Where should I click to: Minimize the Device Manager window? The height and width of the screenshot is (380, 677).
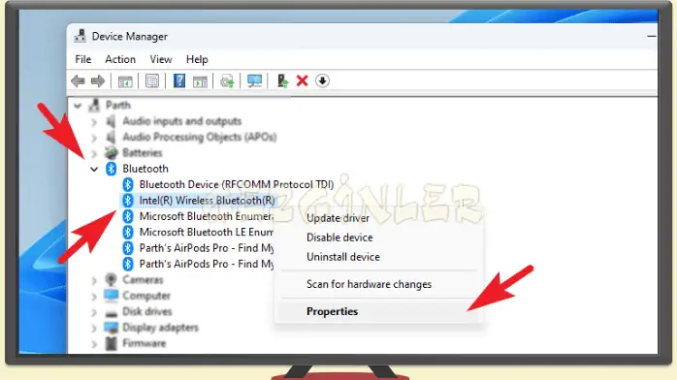click(x=651, y=36)
